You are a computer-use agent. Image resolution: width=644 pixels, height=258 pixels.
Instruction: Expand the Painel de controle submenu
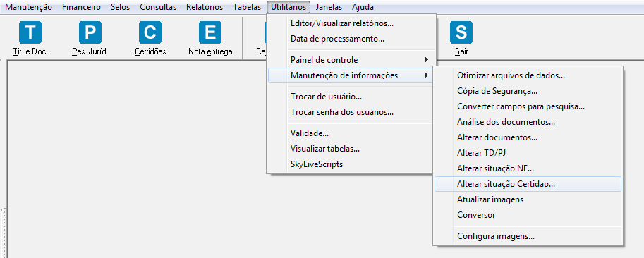pos(351,60)
